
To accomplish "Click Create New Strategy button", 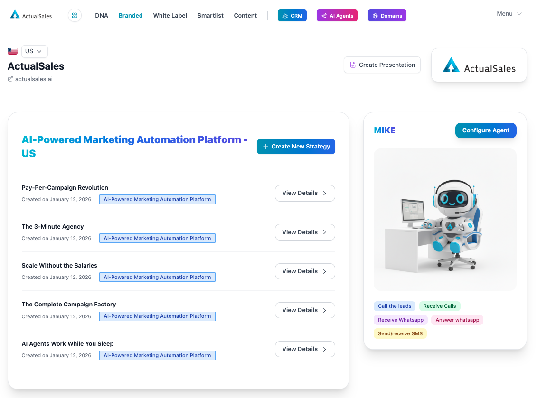I will coord(296,147).
